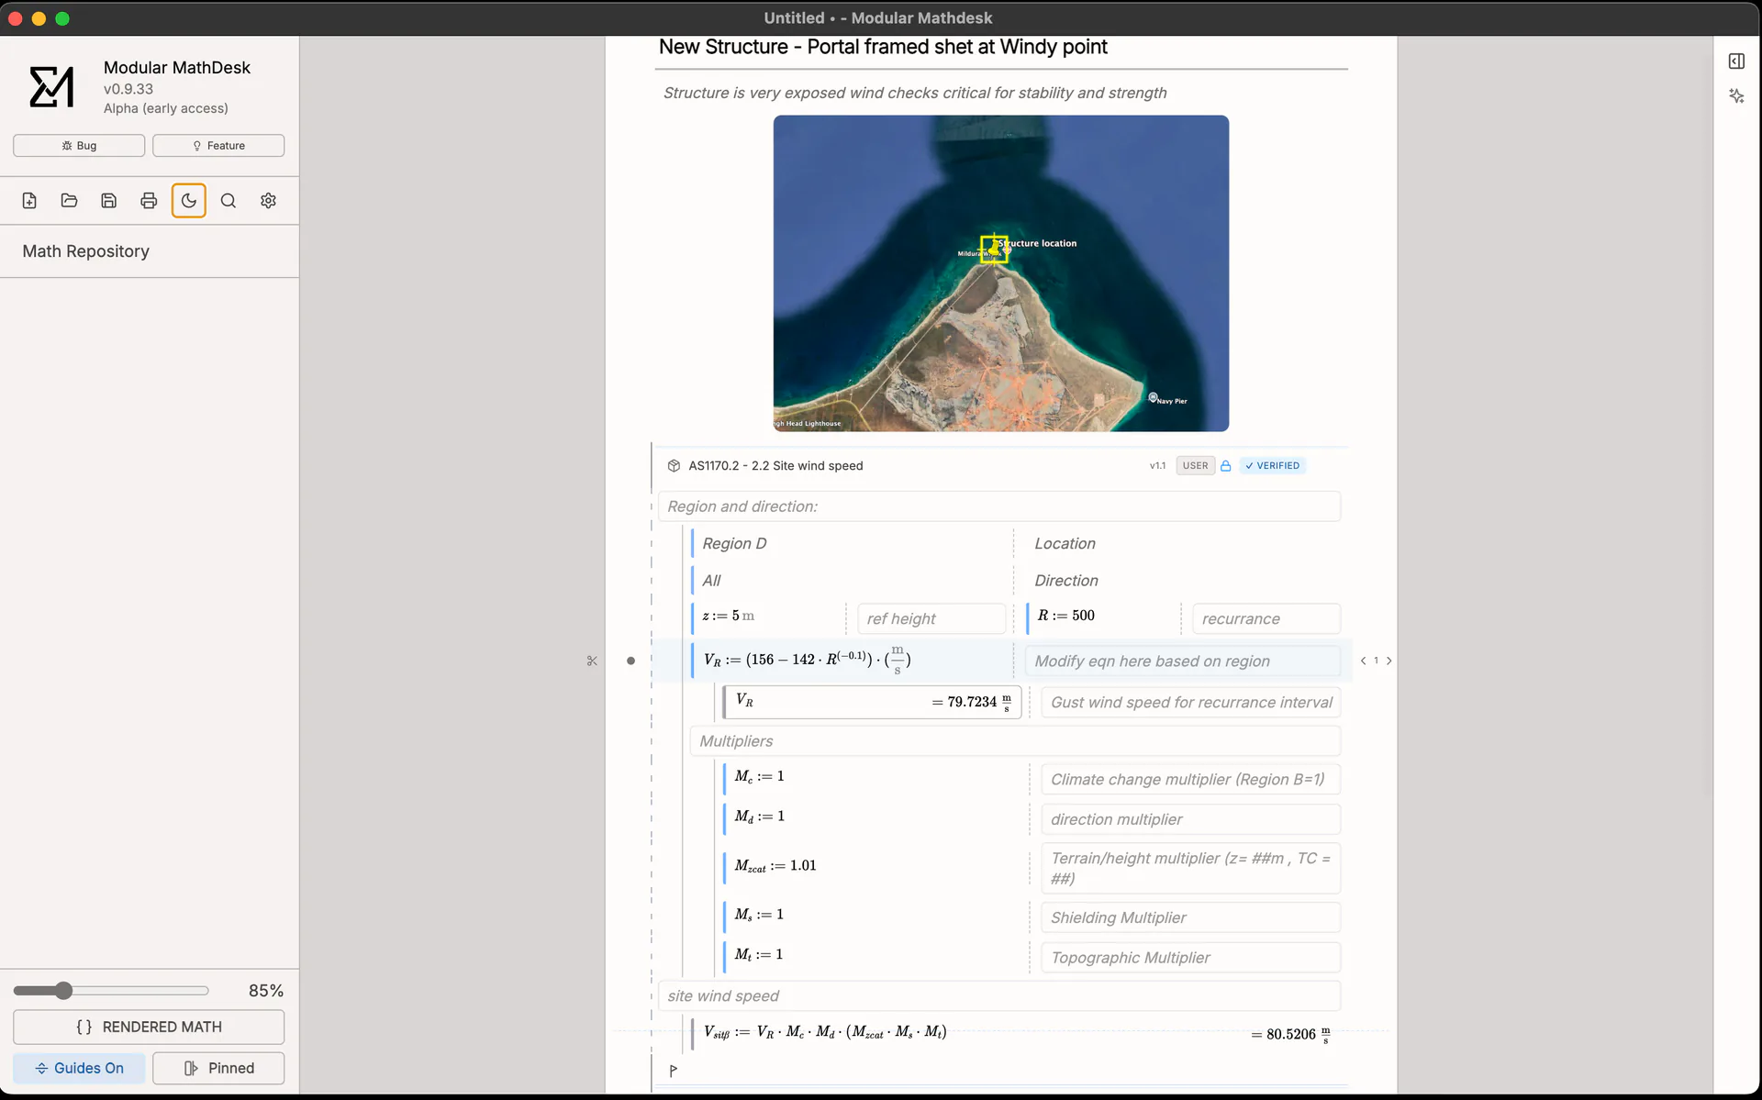Select the VR result 79.7234 box
Screen dimensions: 1762x1100
(872, 703)
